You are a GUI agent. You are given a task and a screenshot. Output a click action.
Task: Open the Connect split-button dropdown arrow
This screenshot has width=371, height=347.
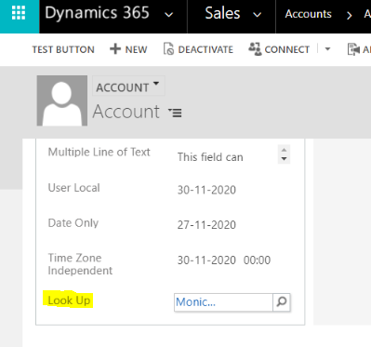[x=327, y=49]
